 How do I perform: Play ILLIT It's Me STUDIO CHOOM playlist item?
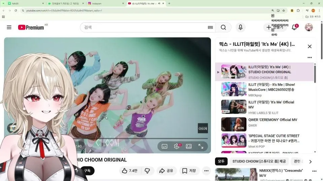click(x=264, y=72)
